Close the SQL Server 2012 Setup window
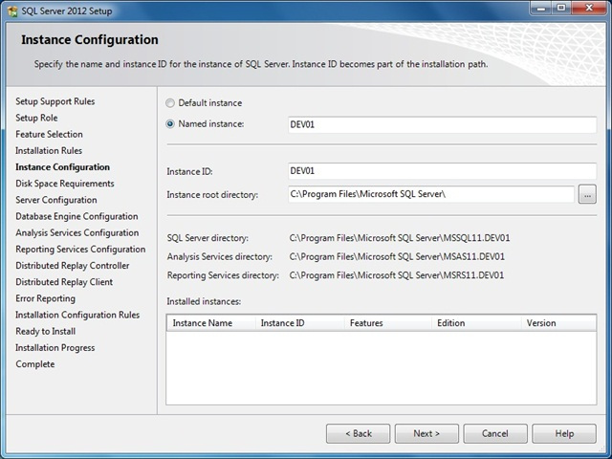612x459 pixels. click(x=589, y=8)
